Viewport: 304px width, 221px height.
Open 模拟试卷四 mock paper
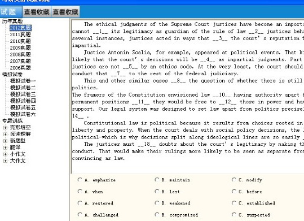[23, 101]
